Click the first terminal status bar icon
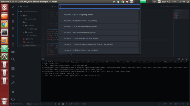Screen dimensions: 190x106 (x=59, y=104)
